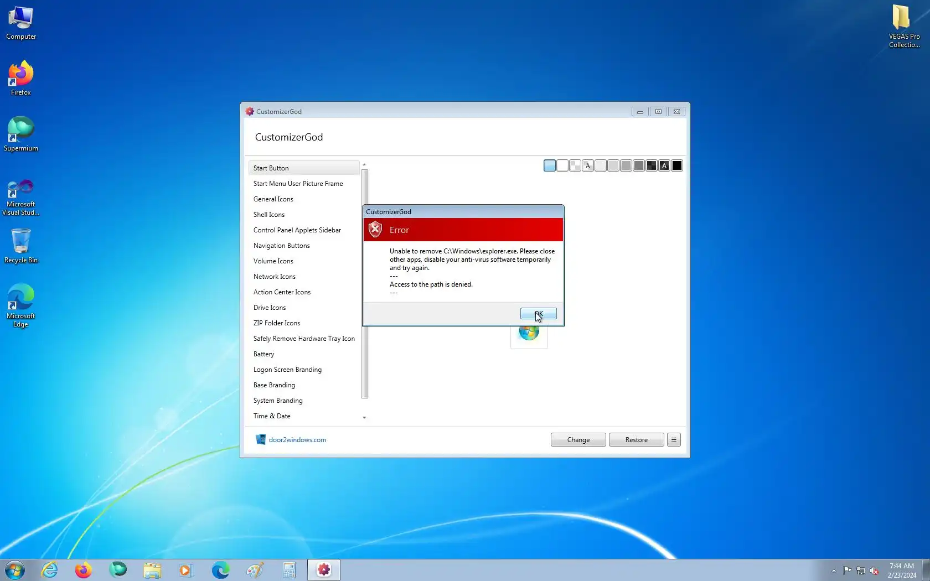Select the dark swatch with white letter A

coord(664,165)
